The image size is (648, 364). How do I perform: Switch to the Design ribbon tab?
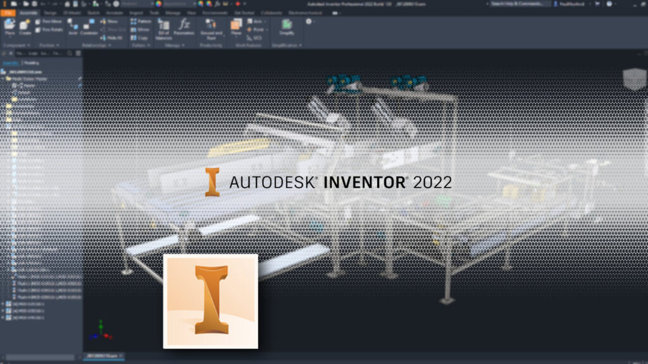pos(50,13)
